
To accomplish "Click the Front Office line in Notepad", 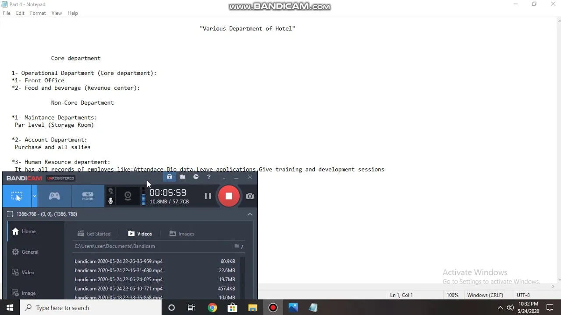I will coord(38,80).
